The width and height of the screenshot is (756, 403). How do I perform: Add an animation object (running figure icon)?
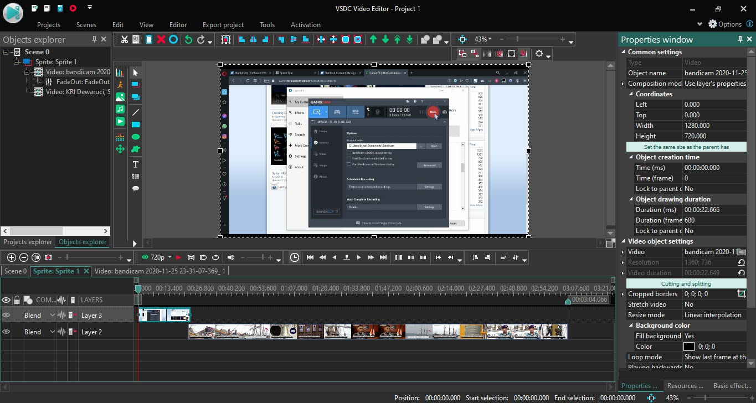coord(120,85)
